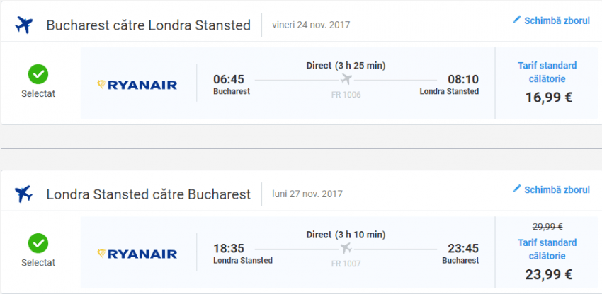Click small plane icon above FR 1006
Image resolution: width=602 pixels, height=294 pixels.
[346, 79]
